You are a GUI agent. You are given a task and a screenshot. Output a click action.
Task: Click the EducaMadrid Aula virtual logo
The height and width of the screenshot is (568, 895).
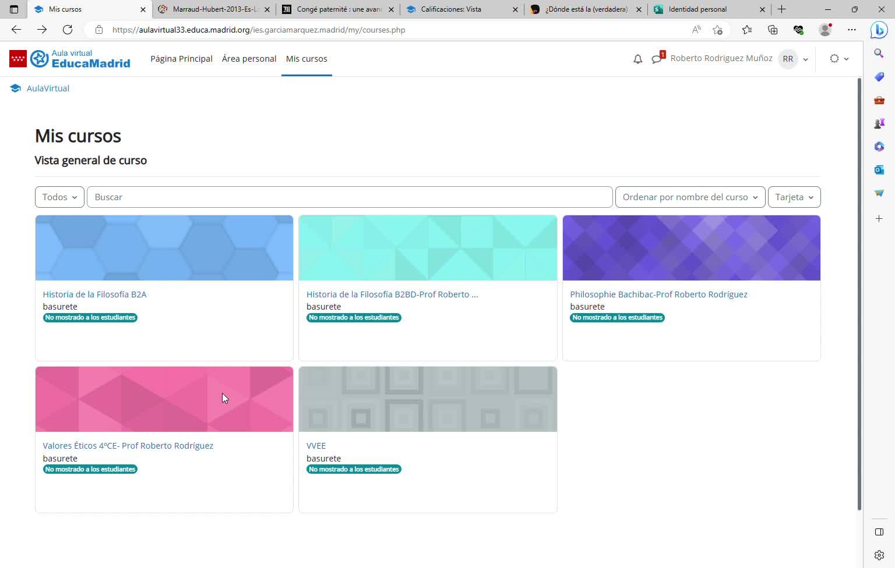(70, 59)
